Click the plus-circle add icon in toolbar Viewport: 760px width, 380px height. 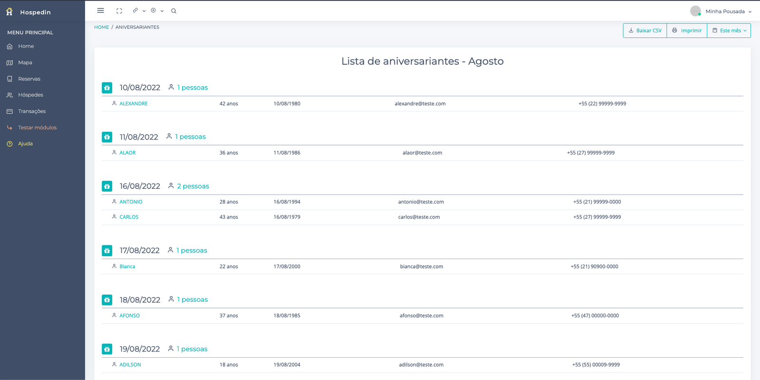pyautogui.click(x=153, y=10)
